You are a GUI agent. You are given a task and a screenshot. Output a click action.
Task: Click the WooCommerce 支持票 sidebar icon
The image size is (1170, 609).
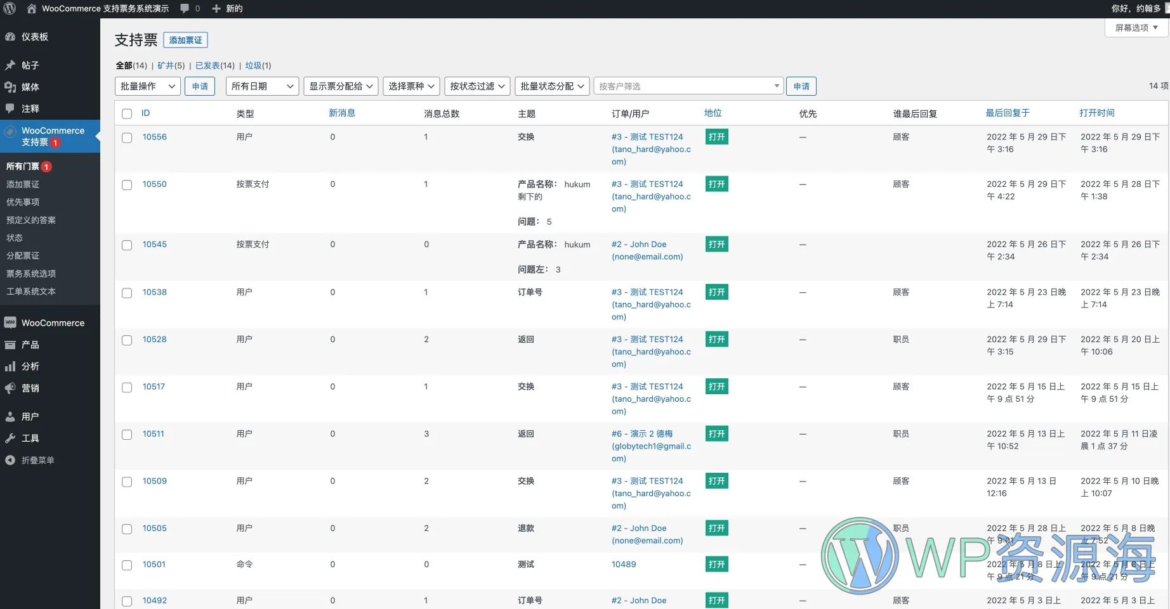pos(10,131)
